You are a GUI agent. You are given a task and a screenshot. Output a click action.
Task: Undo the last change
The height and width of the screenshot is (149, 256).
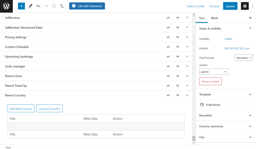pyautogui.click(x=38, y=6)
